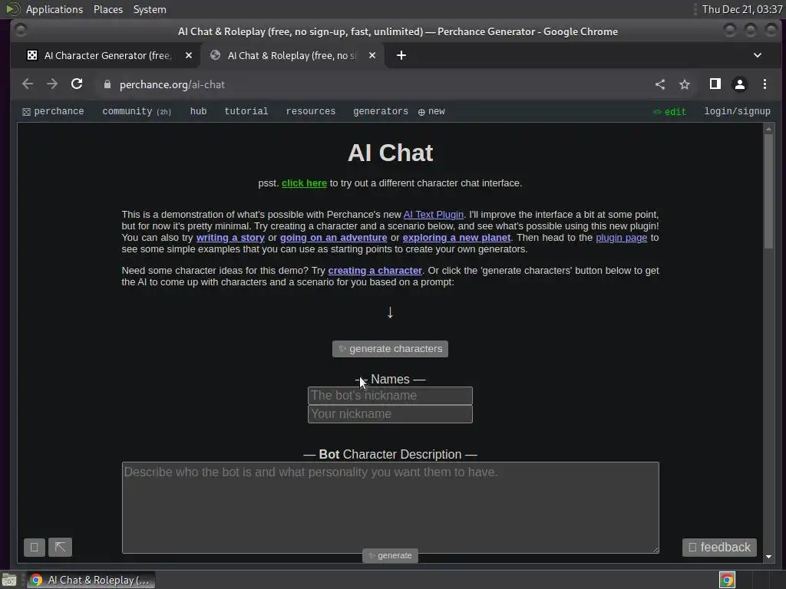Screen dimensions: 786x589
Task: Select AI Chat & Roleplay taskbar entry
Action: pyautogui.click(x=91, y=580)
